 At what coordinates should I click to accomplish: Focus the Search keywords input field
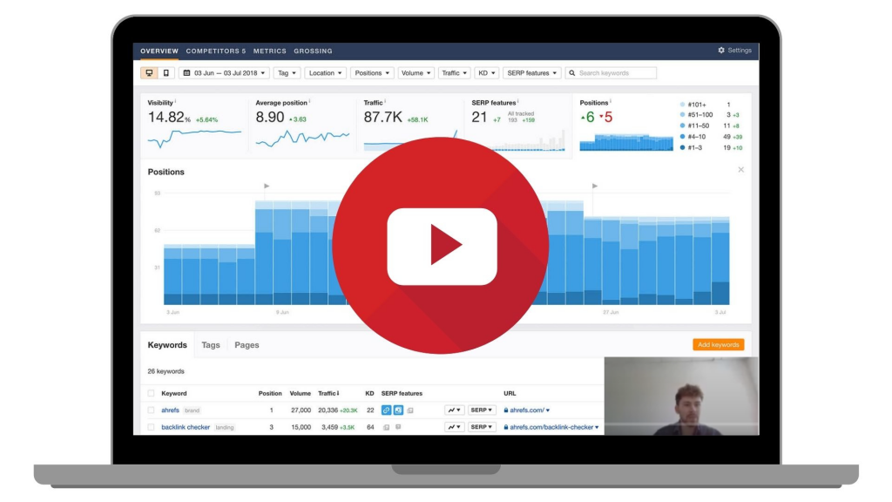(611, 73)
